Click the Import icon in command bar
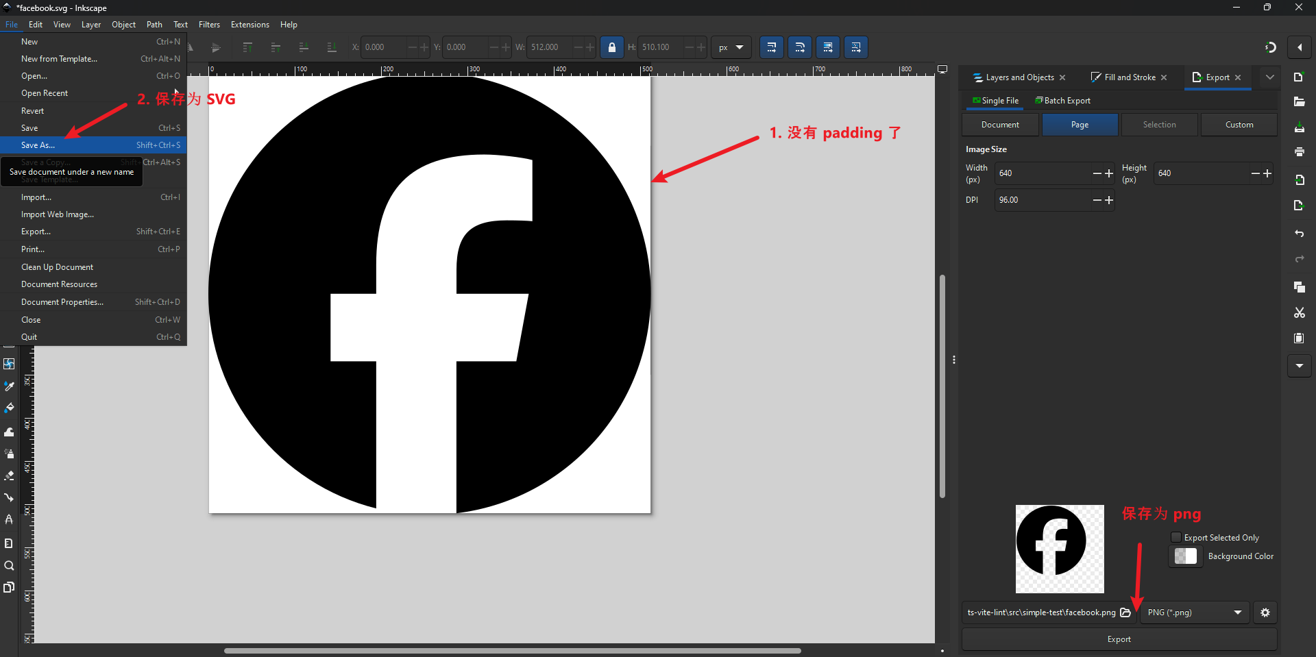Screen dimensions: 1316x657 [x=1299, y=180]
